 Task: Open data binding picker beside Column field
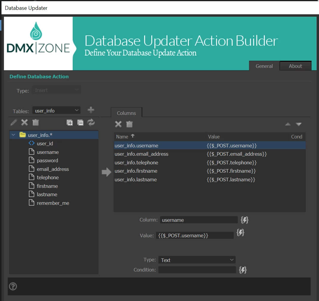pos(245,220)
